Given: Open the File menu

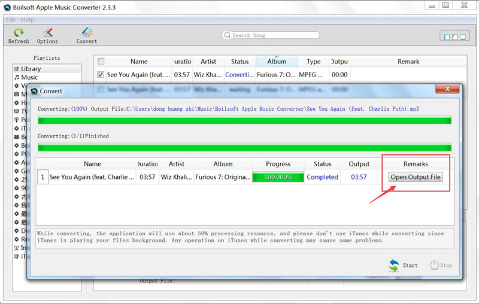Looking at the screenshot, I should 11,20.
